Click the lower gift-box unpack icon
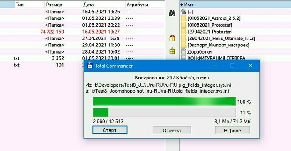The width and height of the screenshot is (291, 151). [172, 51]
